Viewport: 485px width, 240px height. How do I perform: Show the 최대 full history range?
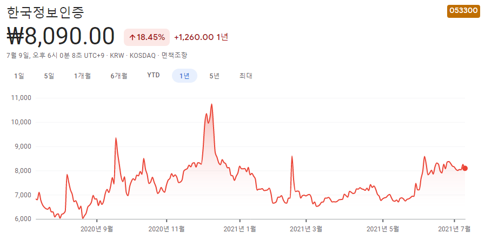246,76
